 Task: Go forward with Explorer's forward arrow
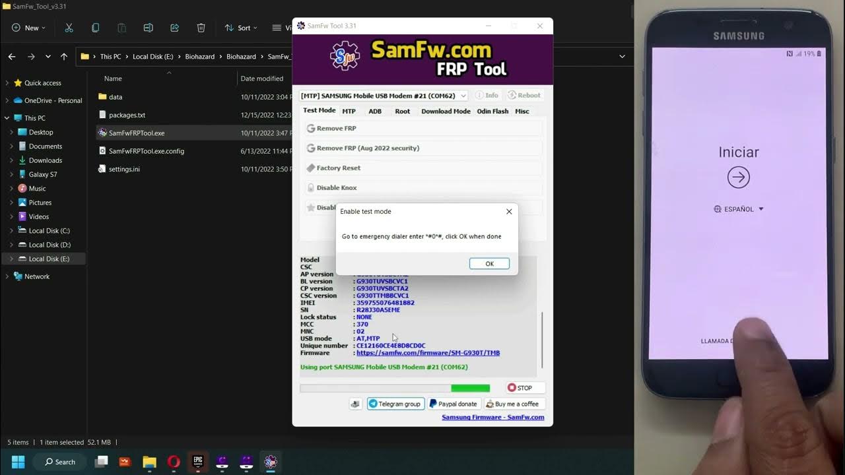pos(31,57)
